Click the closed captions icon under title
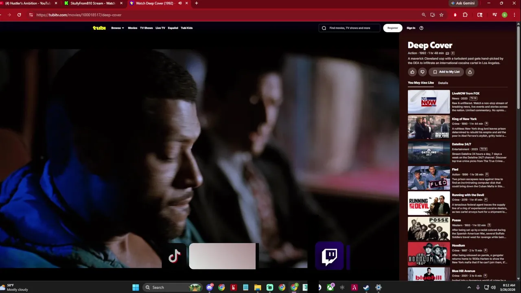This screenshot has height=293, width=521. coord(447,53)
